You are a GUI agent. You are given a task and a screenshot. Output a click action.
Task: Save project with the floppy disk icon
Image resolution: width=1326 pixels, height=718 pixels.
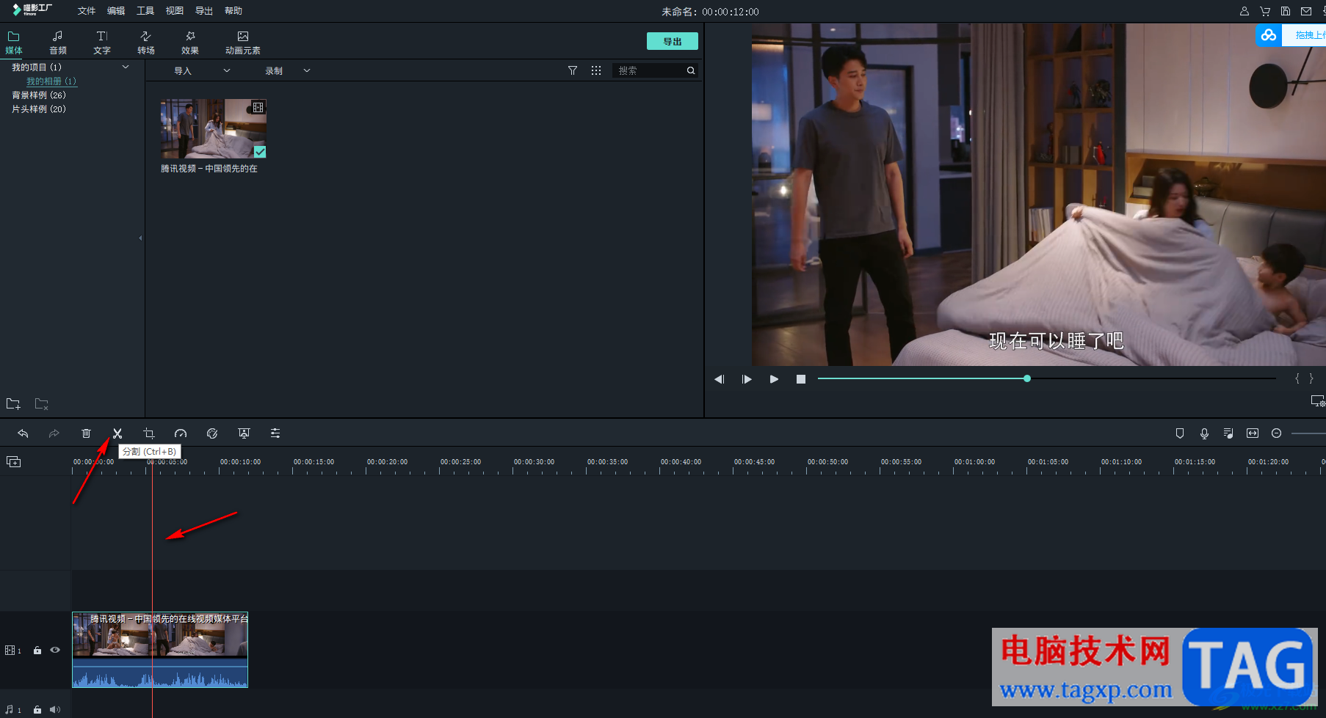1286,11
